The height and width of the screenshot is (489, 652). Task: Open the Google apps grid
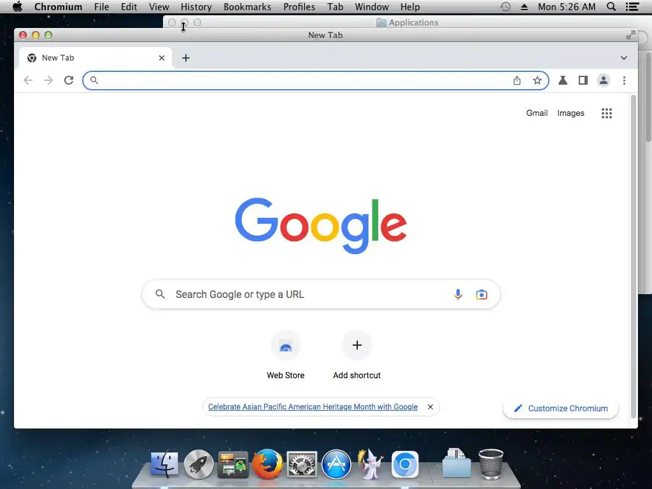[x=607, y=113]
